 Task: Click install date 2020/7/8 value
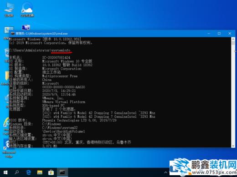click(x=59, y=91)
